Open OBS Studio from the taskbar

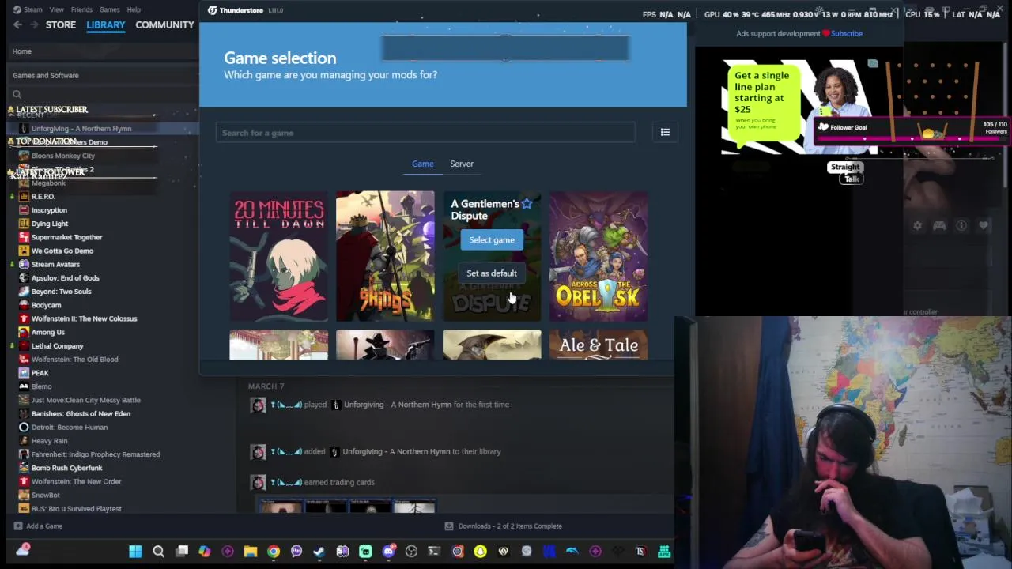point(411,551)
